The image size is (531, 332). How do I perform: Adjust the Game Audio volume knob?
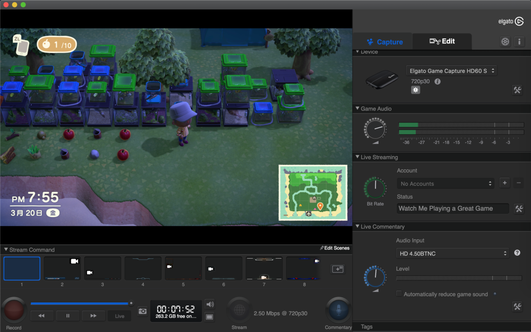pyautogui.click(x=374, y=129)
